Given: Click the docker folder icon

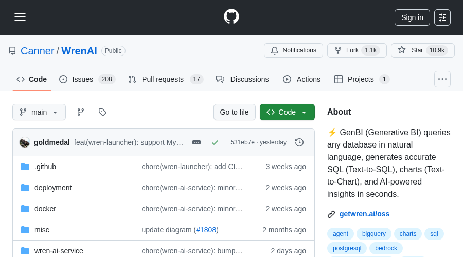Looking at the screenshot, I should pos(25,209).
